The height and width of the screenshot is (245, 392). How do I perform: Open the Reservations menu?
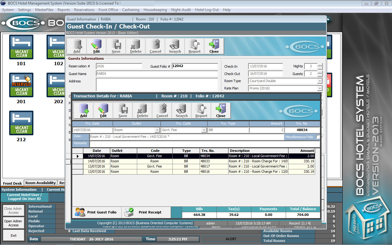tap(84, 10)
